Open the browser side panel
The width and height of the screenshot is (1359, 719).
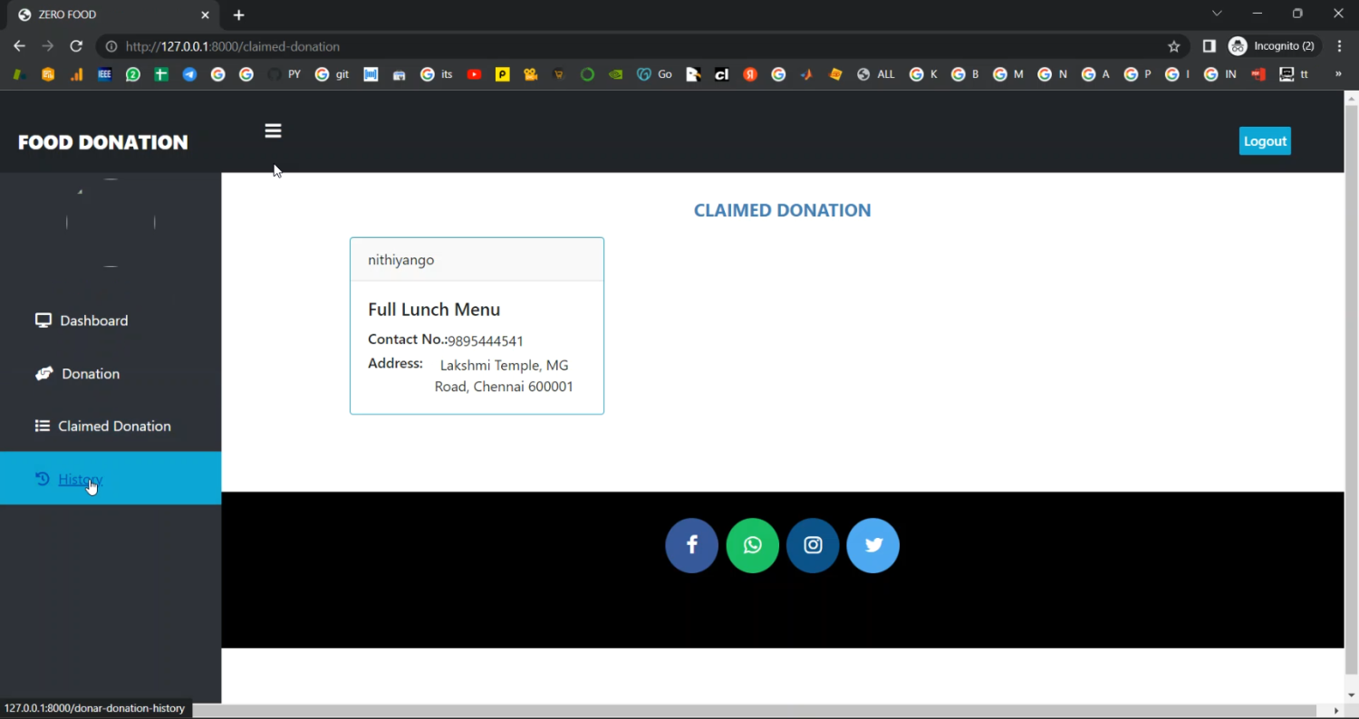1209,46
